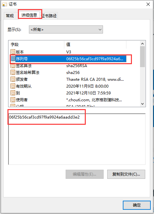154x214 pixels.
Task: Click the 使用者 field icon
Action: point(13,100)
